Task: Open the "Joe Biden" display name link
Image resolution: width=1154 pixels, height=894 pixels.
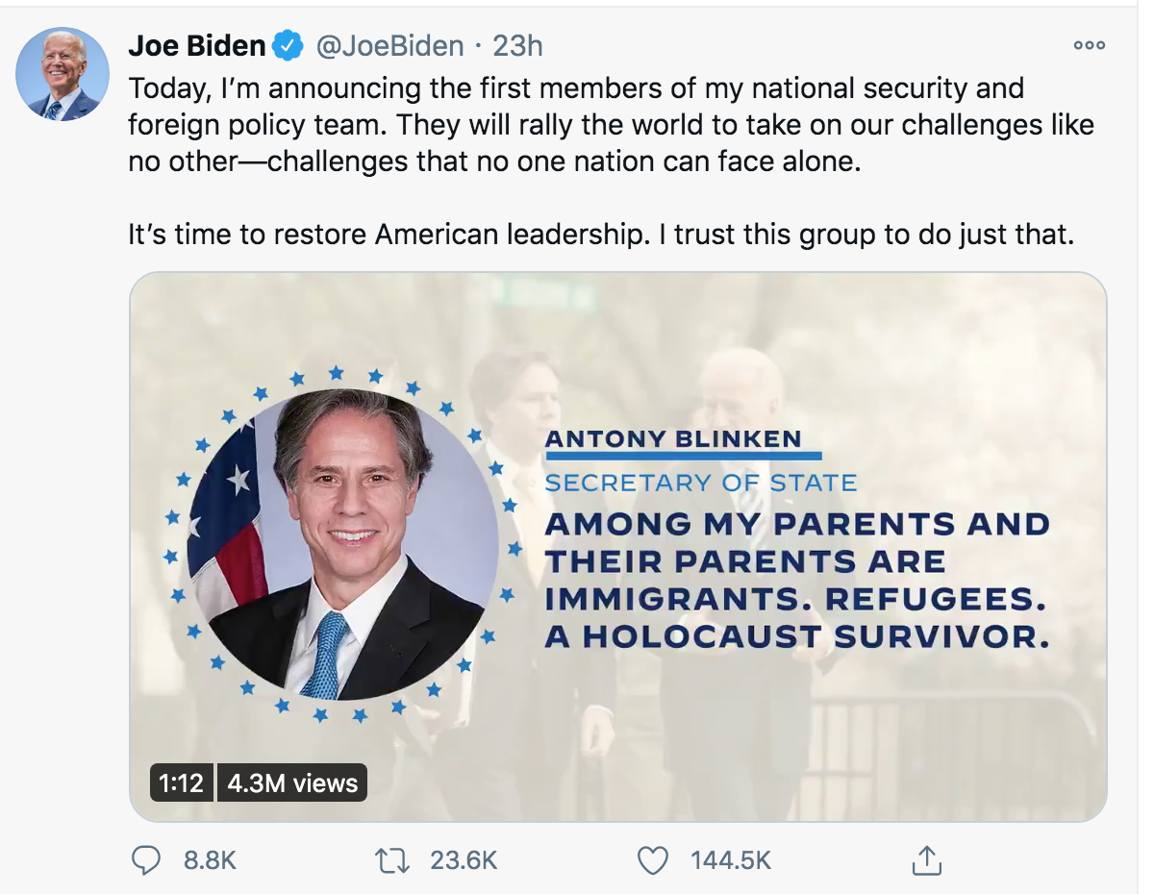Action: click(x=196, y=45)
